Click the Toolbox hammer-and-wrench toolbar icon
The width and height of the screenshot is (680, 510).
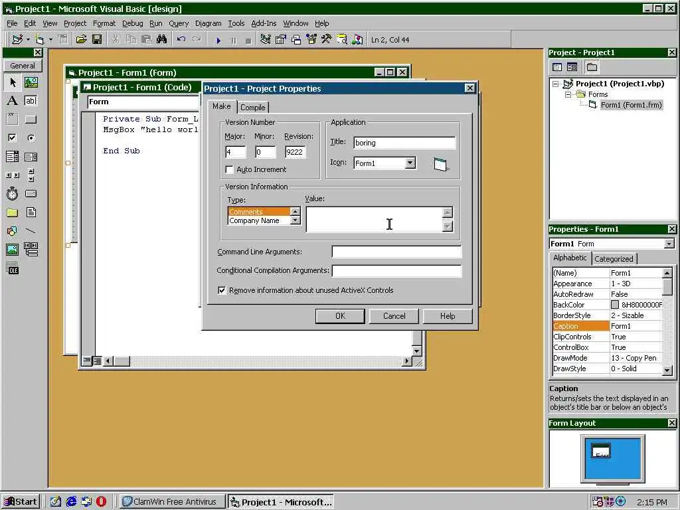327,40
